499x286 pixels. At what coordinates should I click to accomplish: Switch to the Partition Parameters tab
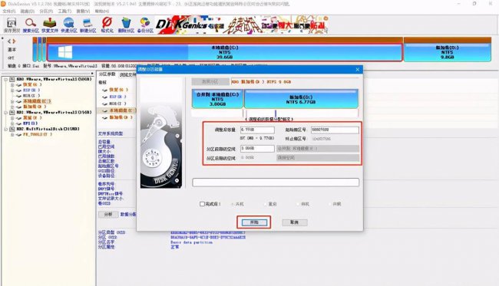(x=107, y=74)
